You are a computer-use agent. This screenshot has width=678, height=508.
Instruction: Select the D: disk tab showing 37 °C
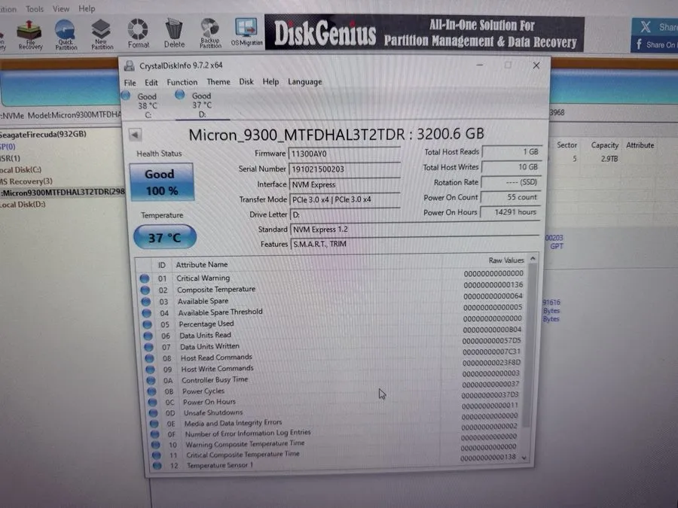click(200, 105)
